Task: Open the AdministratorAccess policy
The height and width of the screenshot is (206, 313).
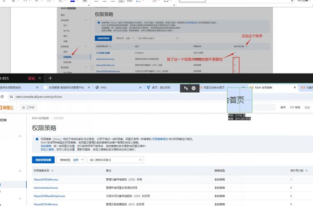Action: pos(46,188)
